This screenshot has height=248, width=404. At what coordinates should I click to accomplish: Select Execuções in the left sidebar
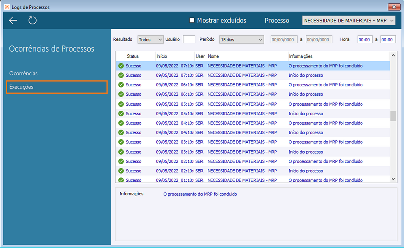pos(57,87)
